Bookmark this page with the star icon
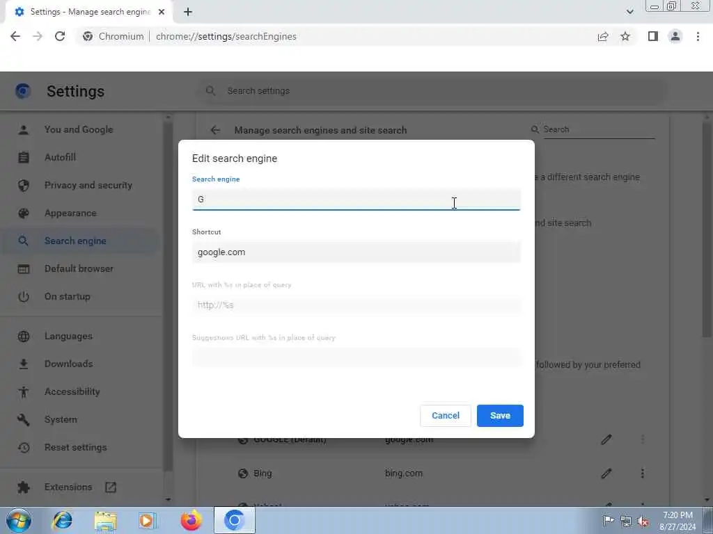 click(x=625, y=36)
